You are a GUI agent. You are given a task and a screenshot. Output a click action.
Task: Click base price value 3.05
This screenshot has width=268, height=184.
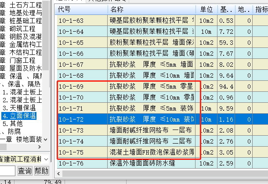click(226, 152)
